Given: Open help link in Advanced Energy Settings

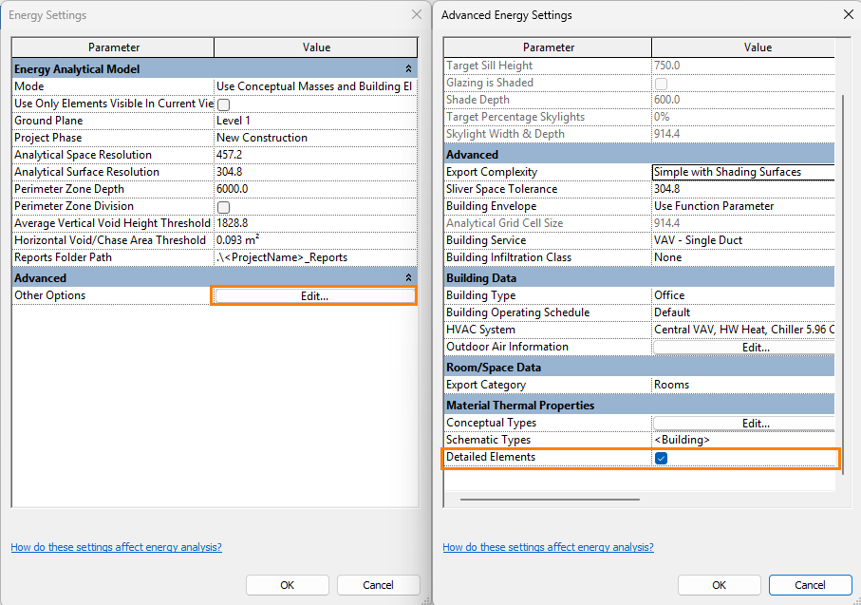Looking at the screenshot, I should pos(548,547).
